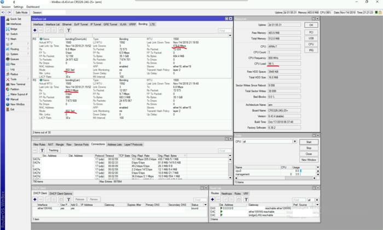Click filter icon in Interface List toolbar
The height and width of the screenshot is (230, 383).
(x=68, y=30)
